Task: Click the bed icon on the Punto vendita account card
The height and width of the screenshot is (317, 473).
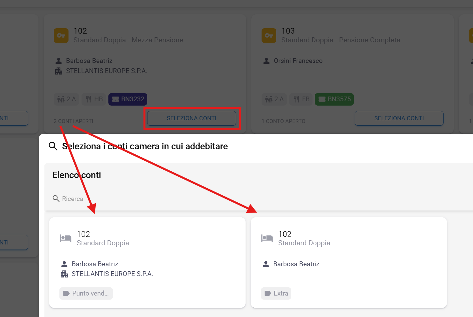Action: click(65, 238)
